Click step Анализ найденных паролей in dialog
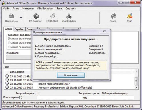 click(x=53, y=46)
